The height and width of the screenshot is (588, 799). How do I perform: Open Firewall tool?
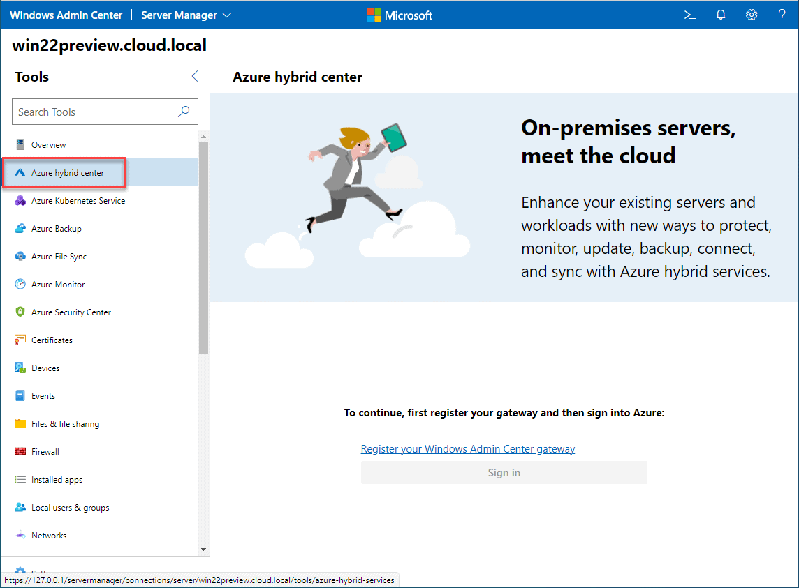(100, 451)
